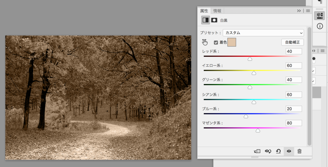Viewport: 328px width, 167px height.
Task: Click the tint color swatch next to 着色
Action: 232,42
